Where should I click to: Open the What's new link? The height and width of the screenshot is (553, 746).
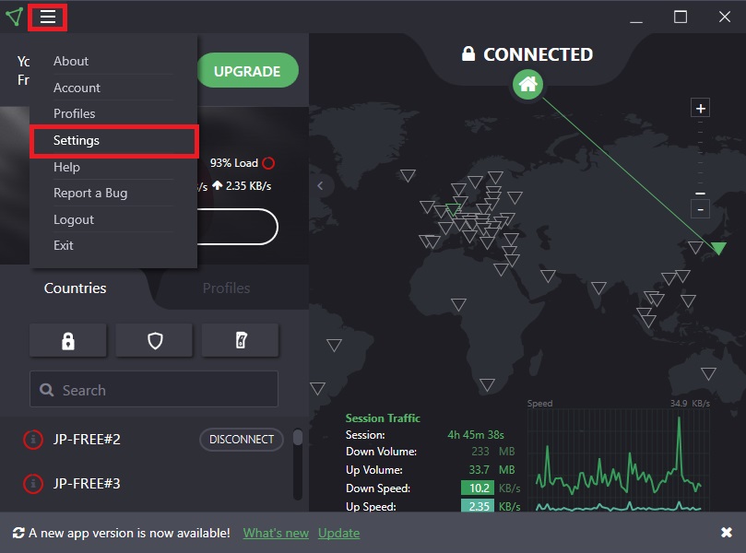(x=276, y=533)
